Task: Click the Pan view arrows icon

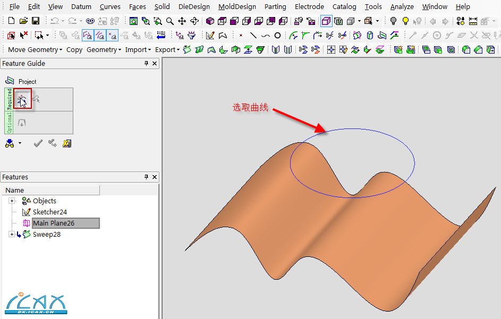Action: coord(182,21)
